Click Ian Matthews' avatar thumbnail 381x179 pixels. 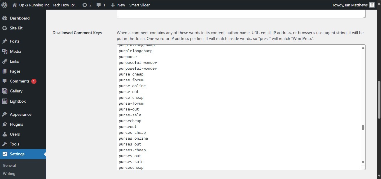(x=371, y=5)
